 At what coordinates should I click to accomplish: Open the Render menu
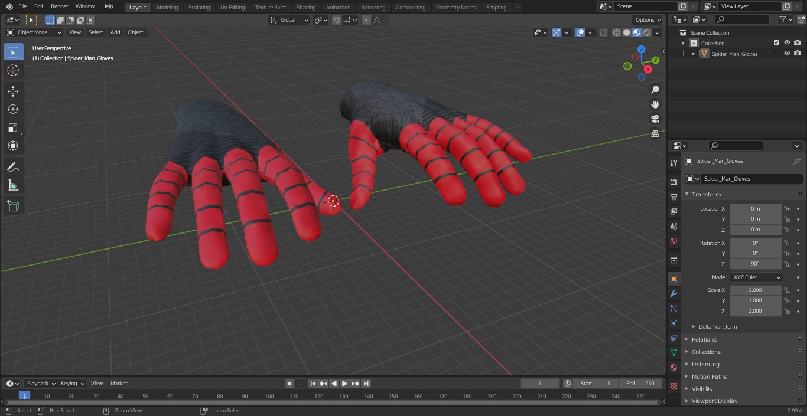click(x=59, y=6)
